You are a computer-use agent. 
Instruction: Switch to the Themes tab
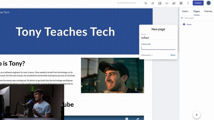pyautogui.click(x=208, y=11)
